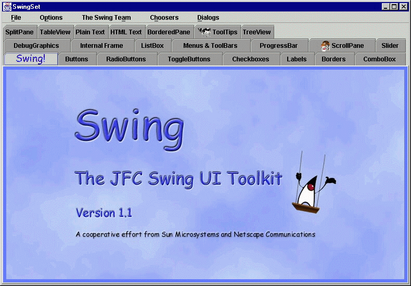
Task: Select the Swing! tab
Action: pyautogui.click(x=31, y=59)
